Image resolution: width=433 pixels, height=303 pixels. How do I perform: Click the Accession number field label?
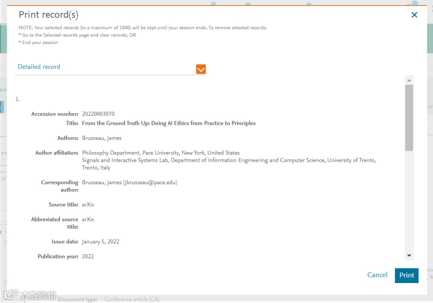point(55,114)
